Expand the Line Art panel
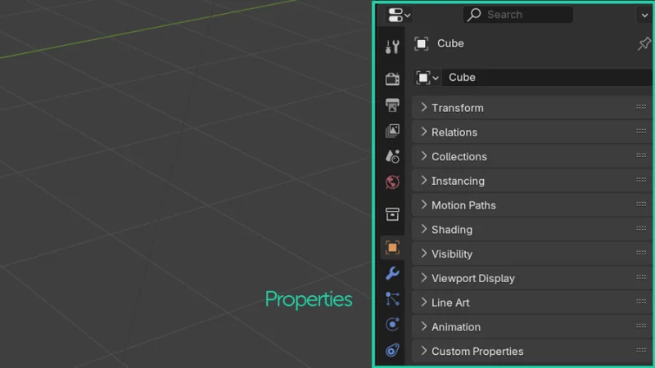Screen dimensions: 655x368 [531, 303]
